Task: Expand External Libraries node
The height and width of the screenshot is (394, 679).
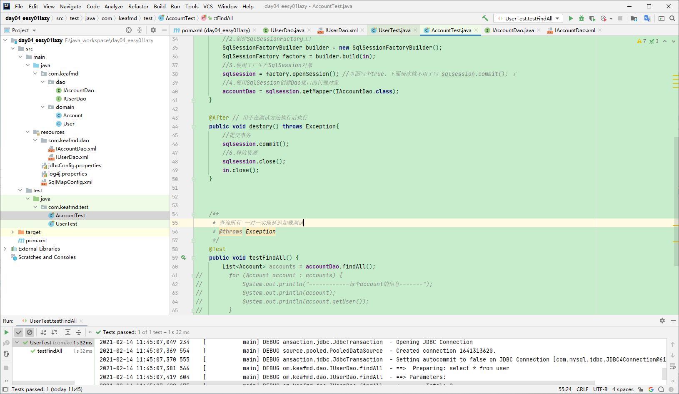Action: 5,249
